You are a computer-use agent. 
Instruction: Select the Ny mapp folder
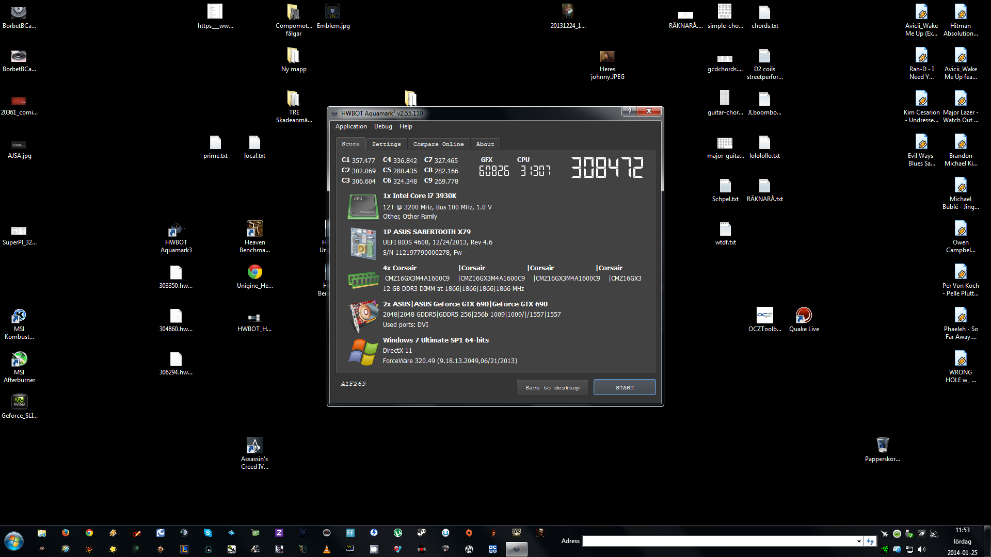(x=294, y=60)
